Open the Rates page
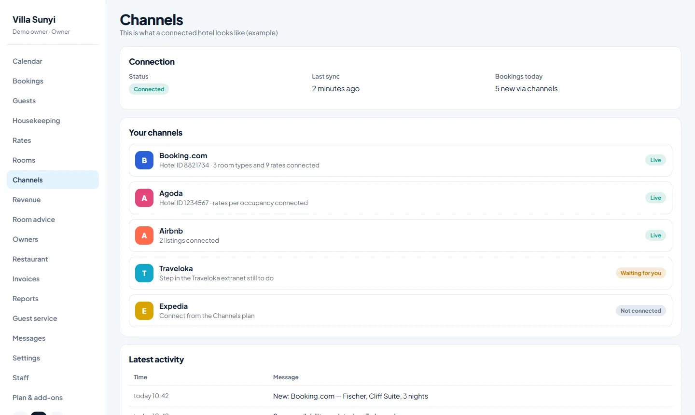 (53, 140)
